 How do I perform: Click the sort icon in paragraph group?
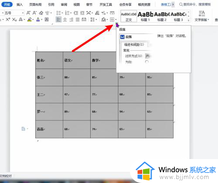97,13
